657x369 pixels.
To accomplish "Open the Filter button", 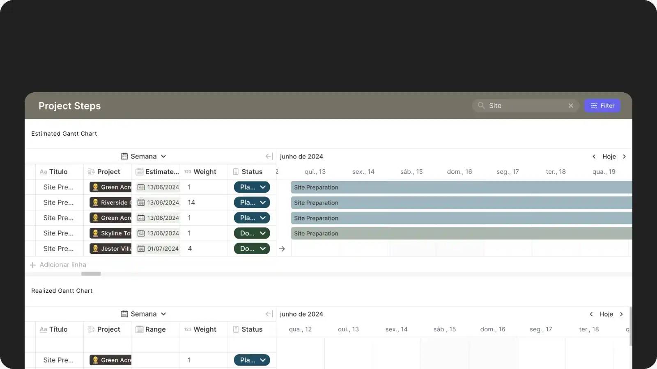I will (602, 106).
